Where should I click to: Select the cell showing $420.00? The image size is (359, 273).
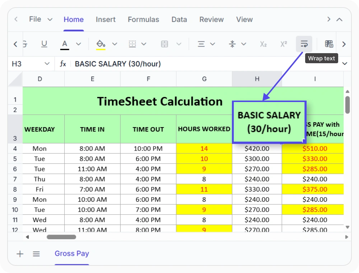(257, 148)
